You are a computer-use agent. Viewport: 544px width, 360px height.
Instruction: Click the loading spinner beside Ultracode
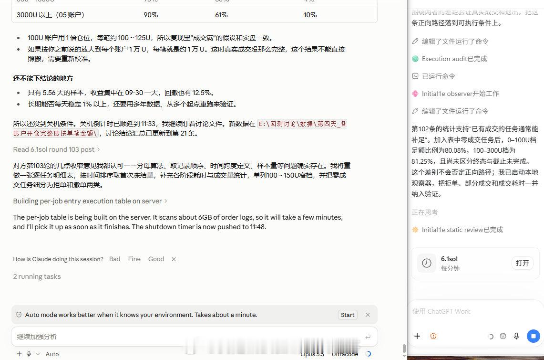tap(368, 354)
